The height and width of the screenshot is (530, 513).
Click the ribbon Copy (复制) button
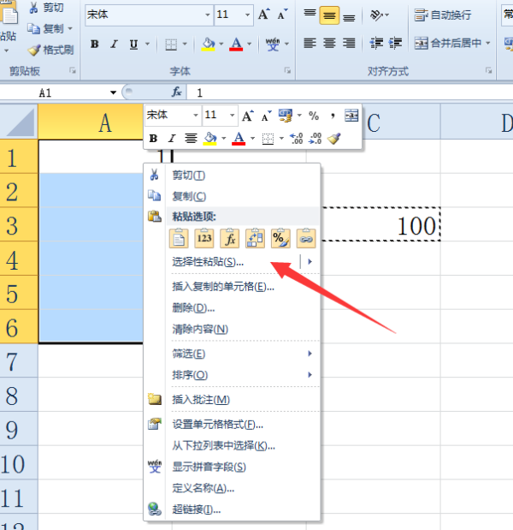click(x=45, y=29)
